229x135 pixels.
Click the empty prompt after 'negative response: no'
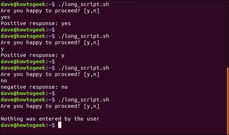28,93
